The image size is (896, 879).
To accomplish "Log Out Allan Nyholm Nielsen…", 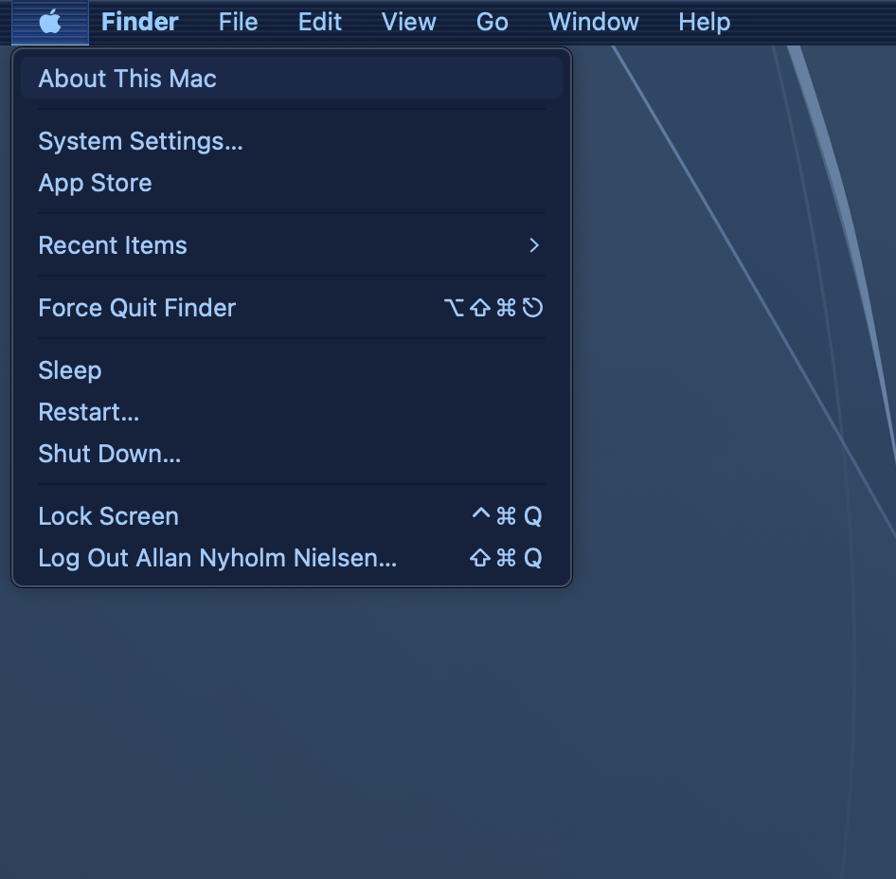I will [x=292, y=558].
